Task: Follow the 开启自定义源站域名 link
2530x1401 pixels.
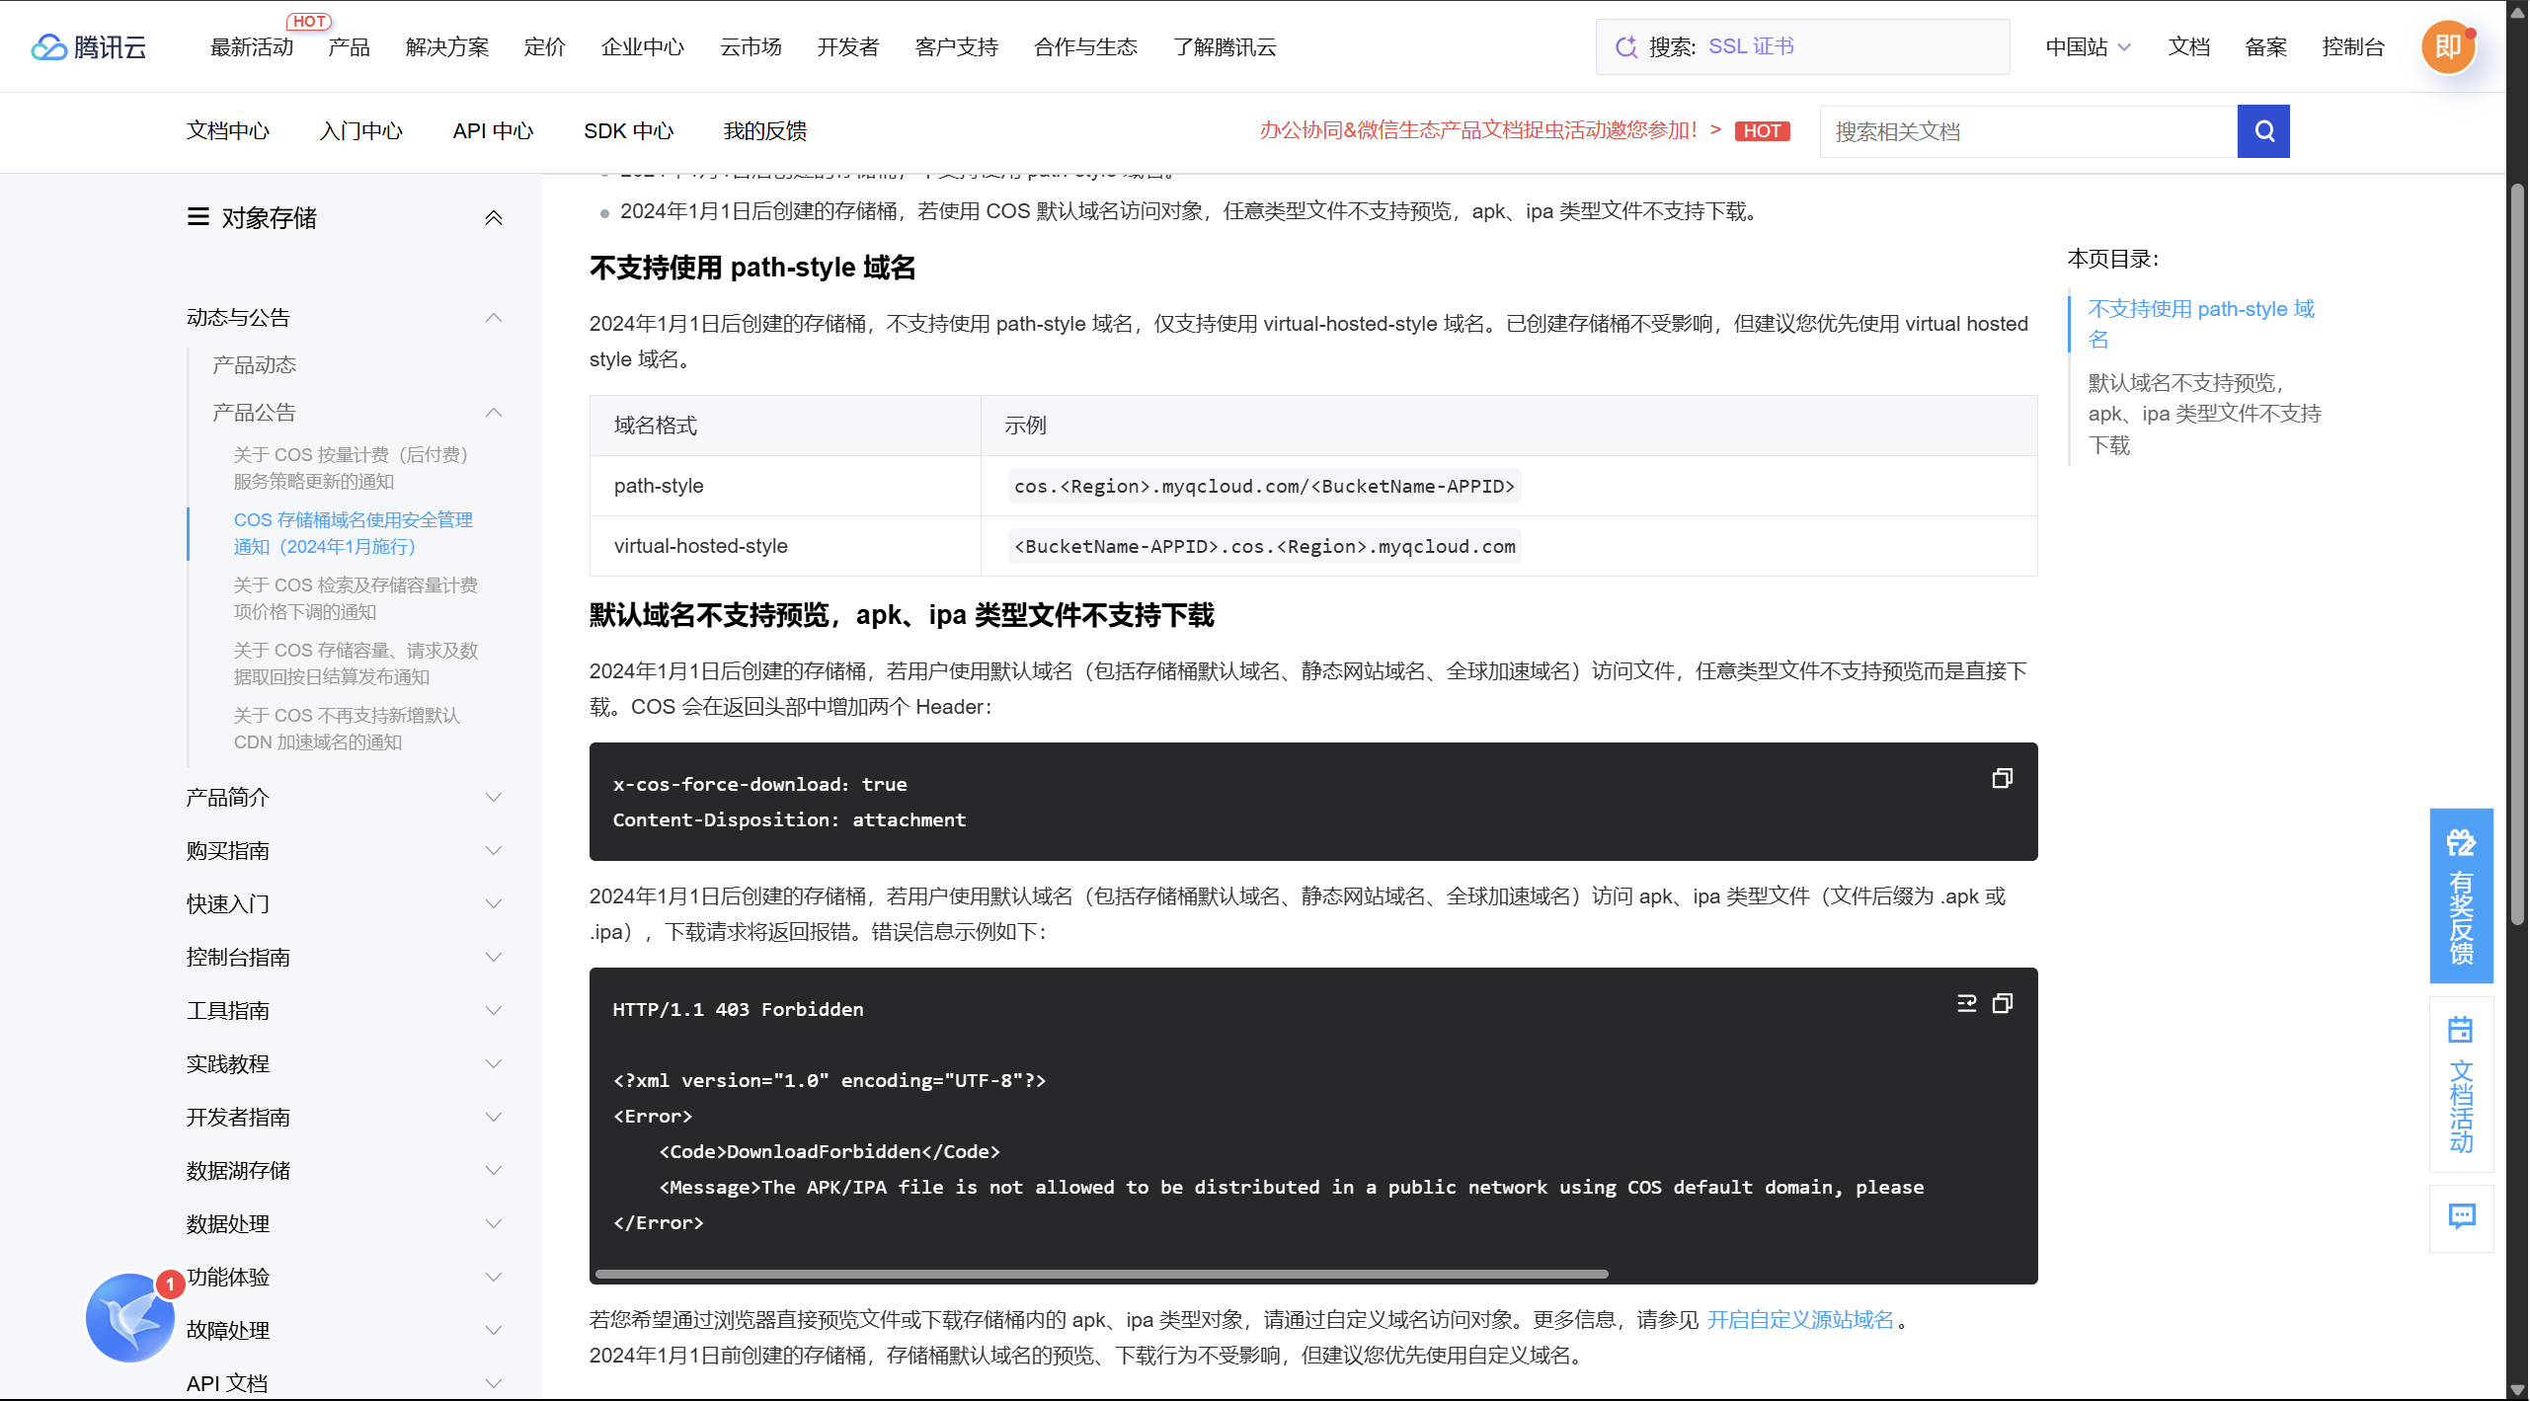Action: click(x=1799, y=1319)
